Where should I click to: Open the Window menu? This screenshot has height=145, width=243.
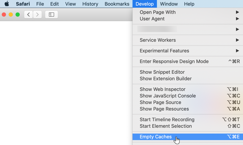pos(169,4)
